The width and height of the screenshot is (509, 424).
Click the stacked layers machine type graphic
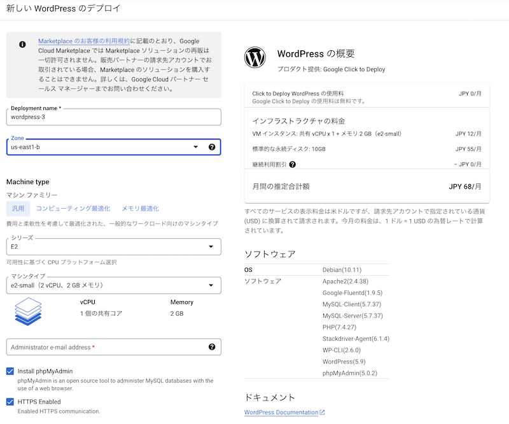pos(28,311)
